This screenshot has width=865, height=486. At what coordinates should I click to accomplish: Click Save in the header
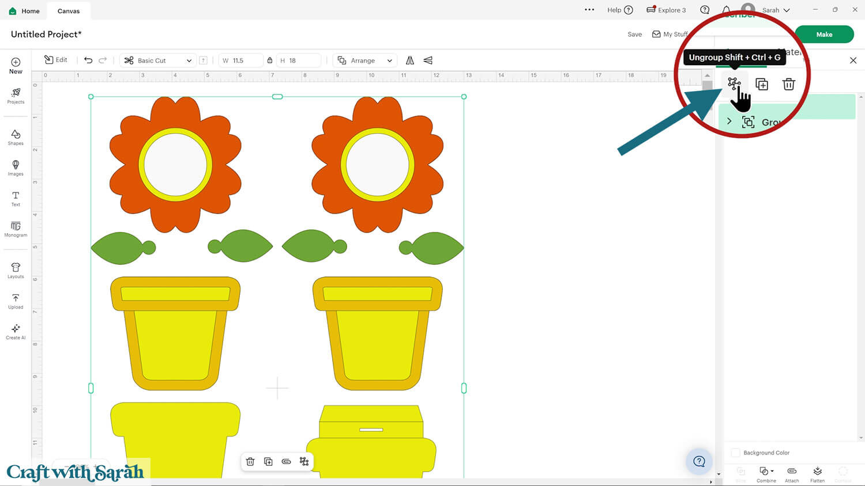[634, 35]
